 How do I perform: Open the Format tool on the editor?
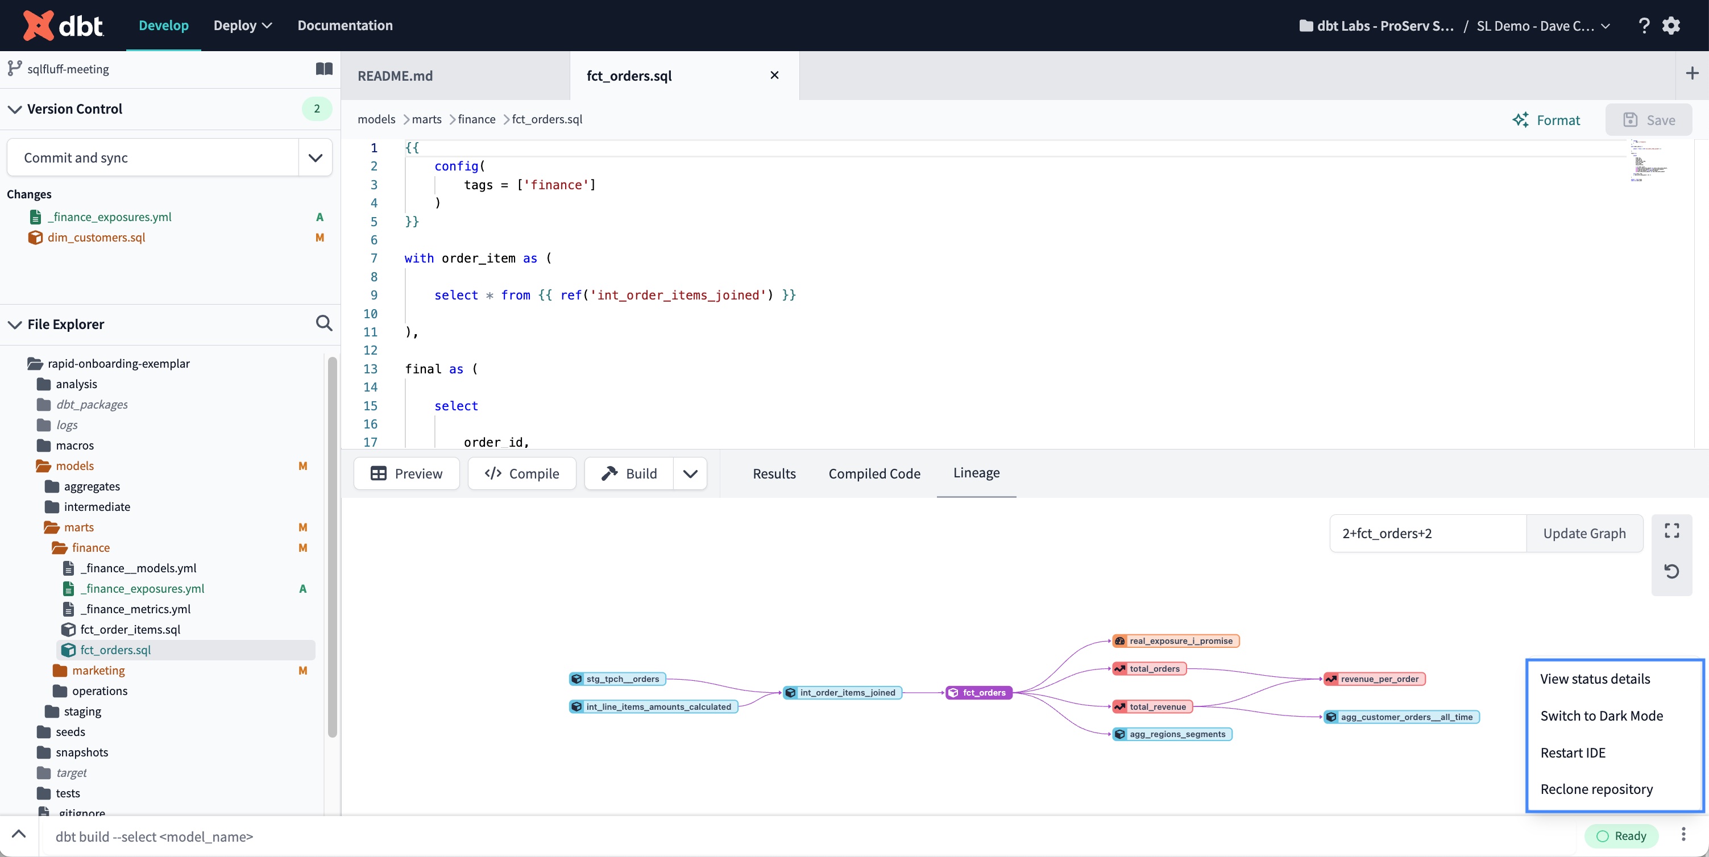point(1547,120)
